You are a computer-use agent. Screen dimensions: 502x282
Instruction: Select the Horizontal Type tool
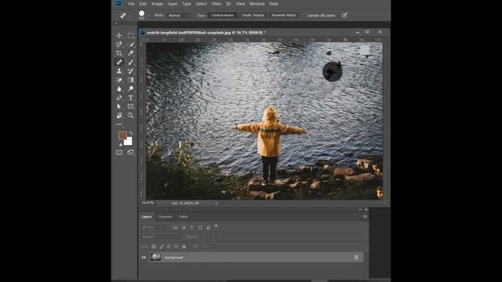coord(131,98)
